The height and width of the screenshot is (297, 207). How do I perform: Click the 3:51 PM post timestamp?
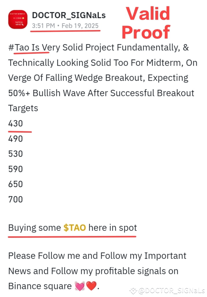pos(43,26)
